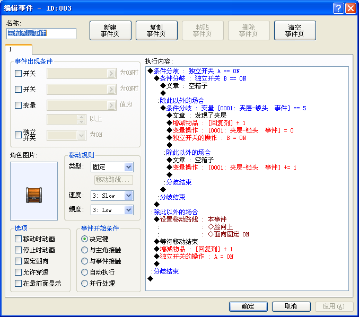Check the 移动时动画 option
The height and width of the screenshot is (317, 359).
(19, 239)
